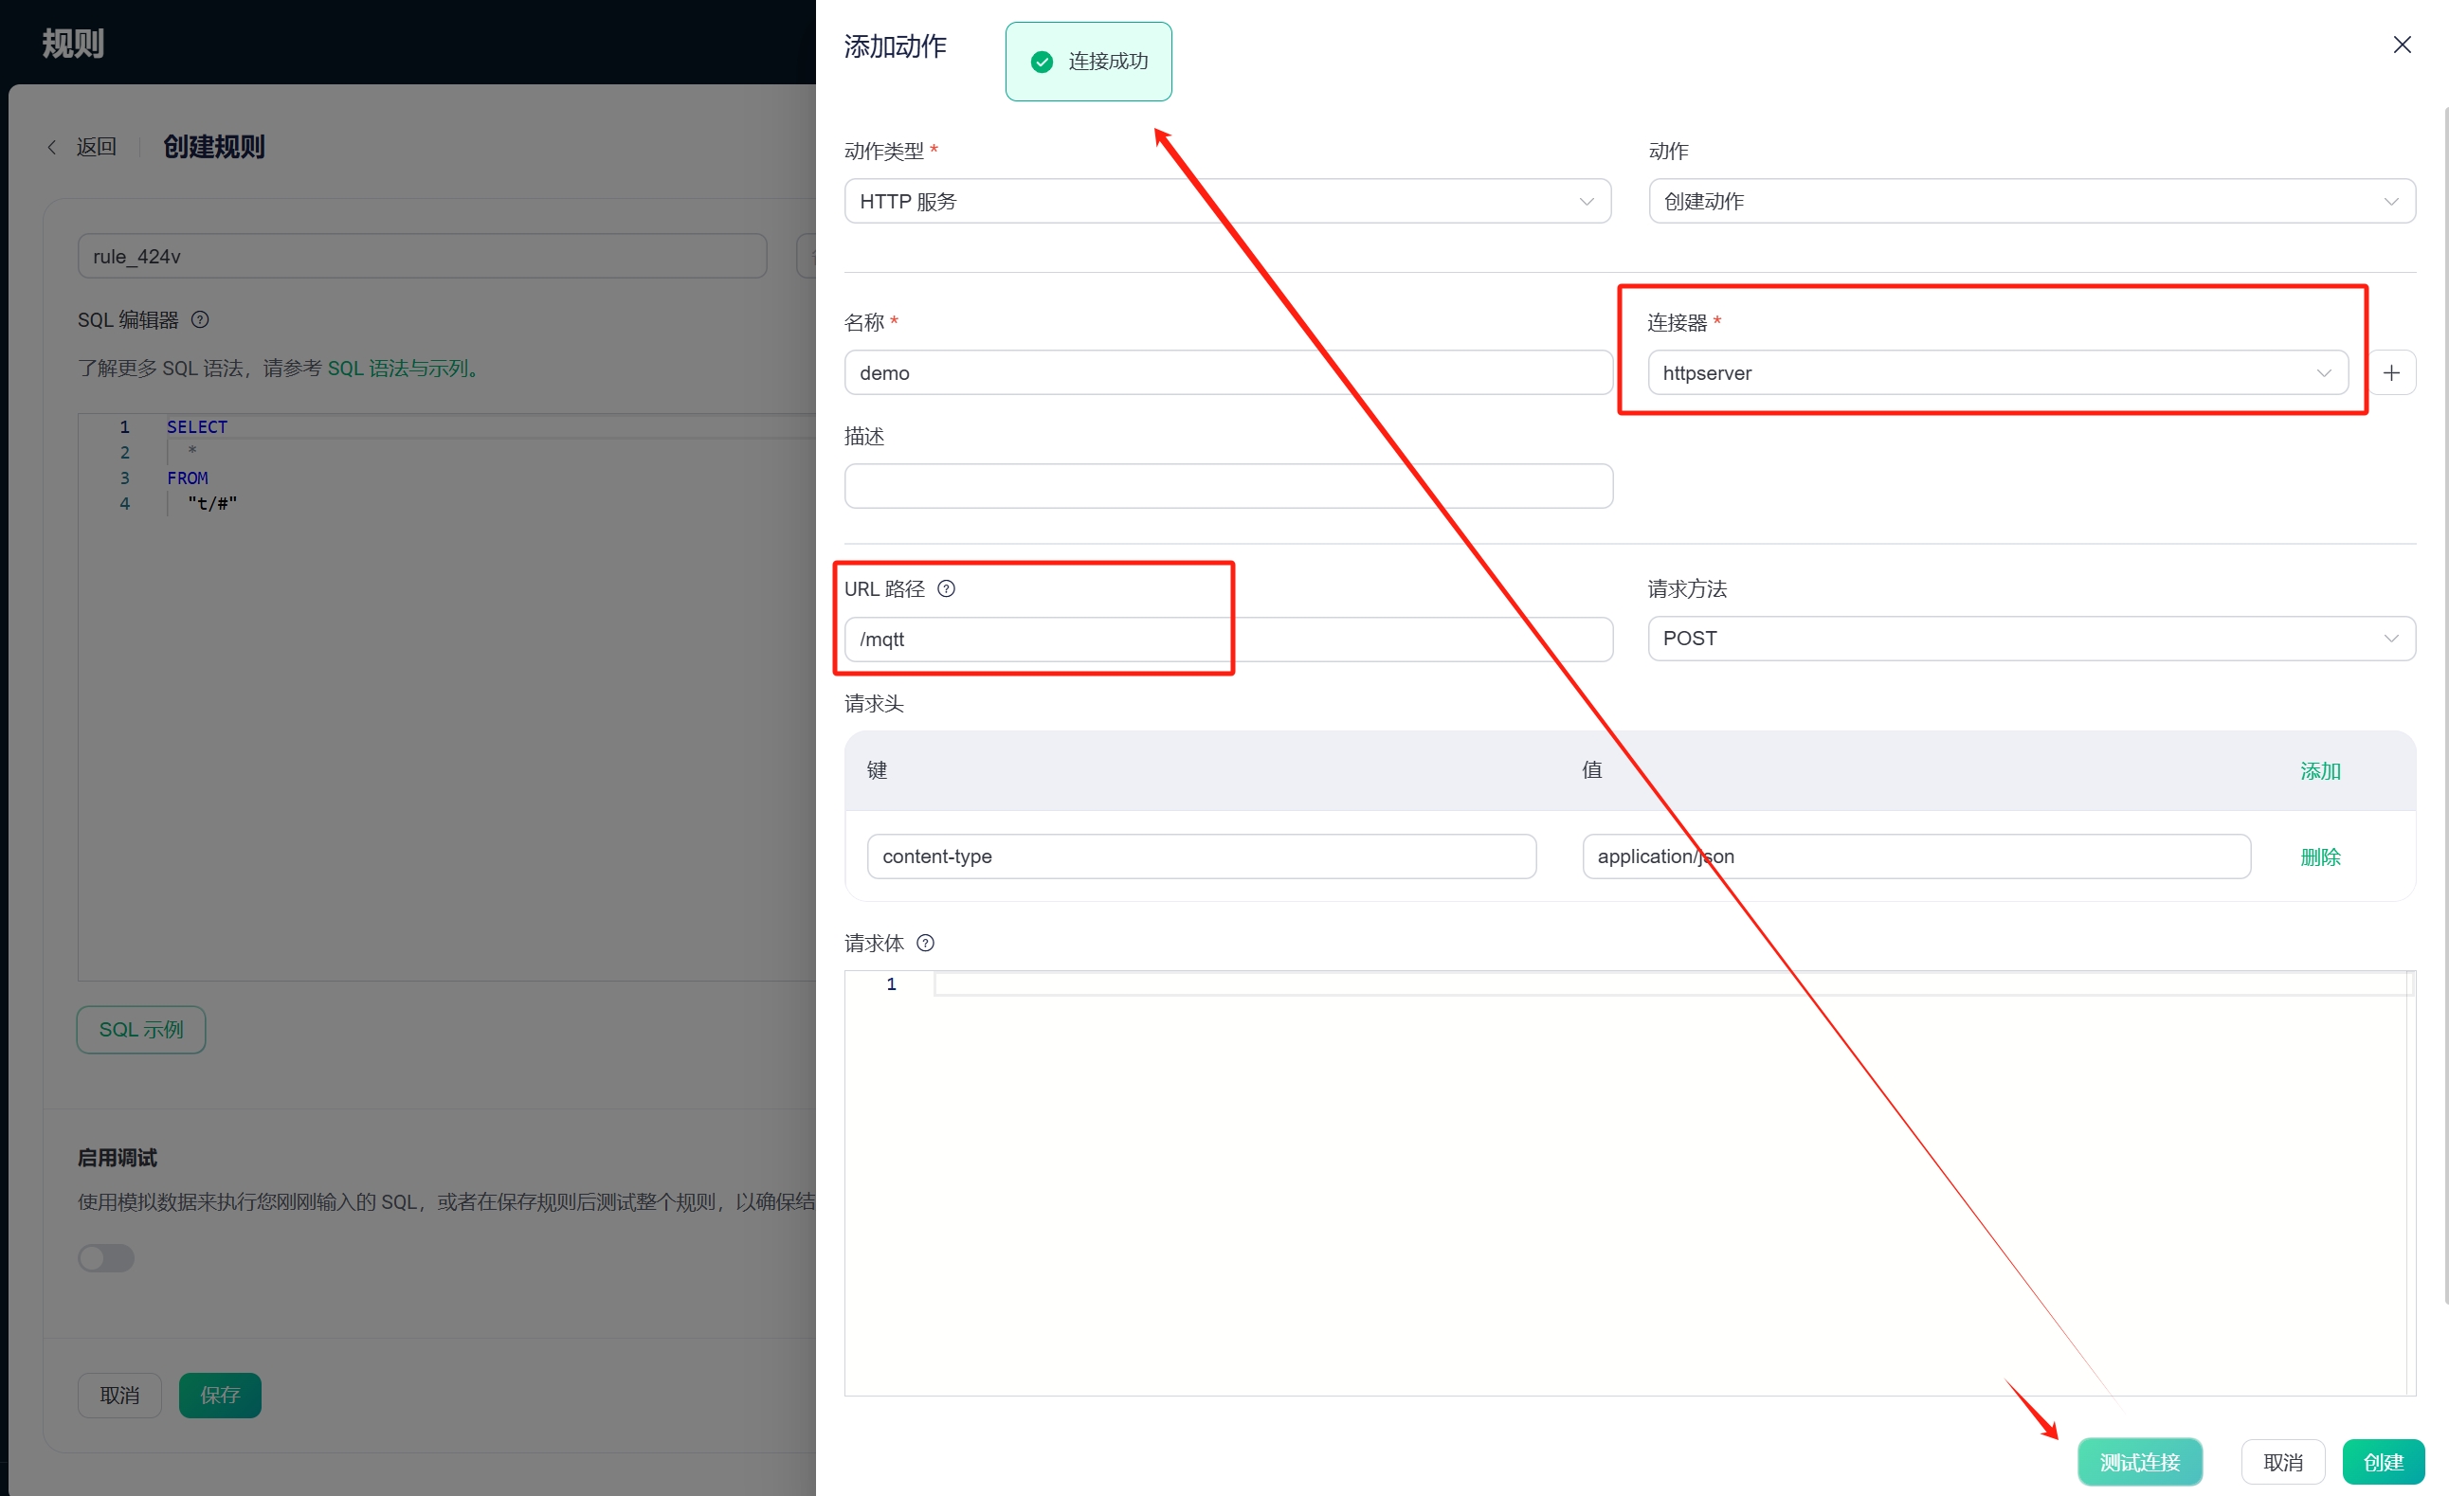2449x1496 pixels.
Task: Toggle the 启用调试 switch
Action: (x=106, y=1257)
